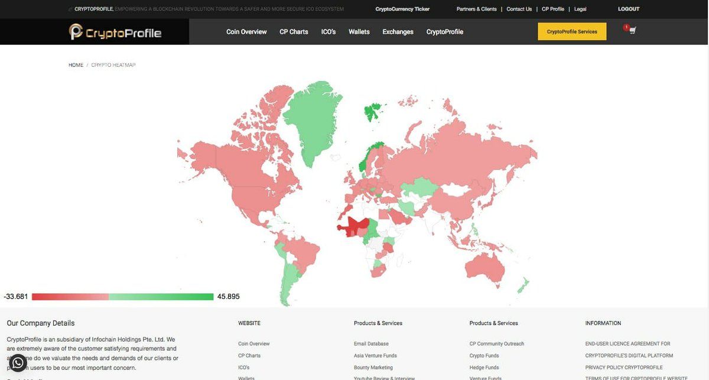Open footer ICO's link
This screenshot has width=709, height=380.
click(x=244, y=368)
